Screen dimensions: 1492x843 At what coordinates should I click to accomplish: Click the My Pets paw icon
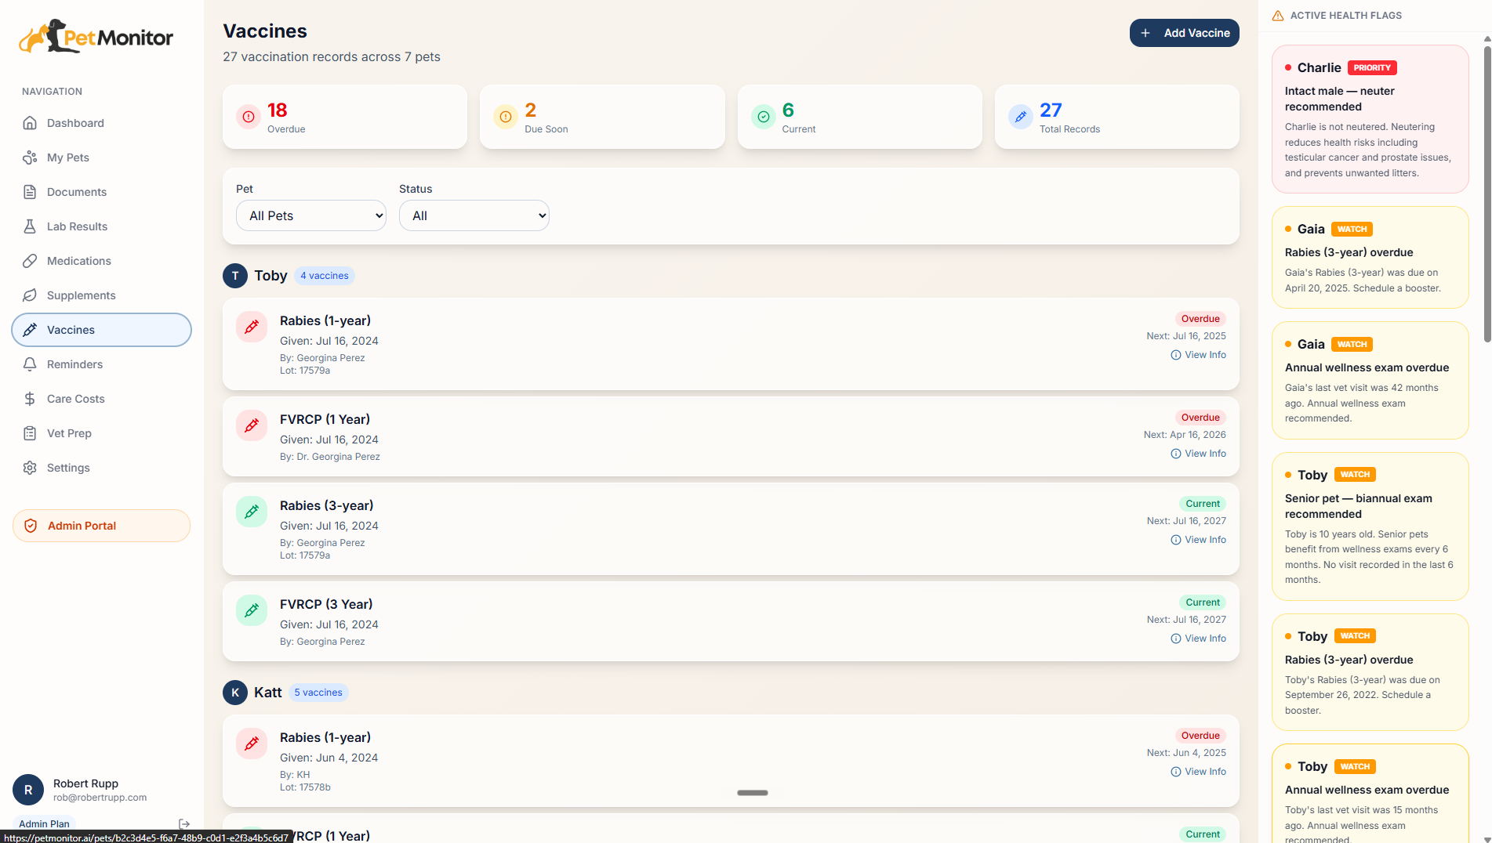(30, 157)
